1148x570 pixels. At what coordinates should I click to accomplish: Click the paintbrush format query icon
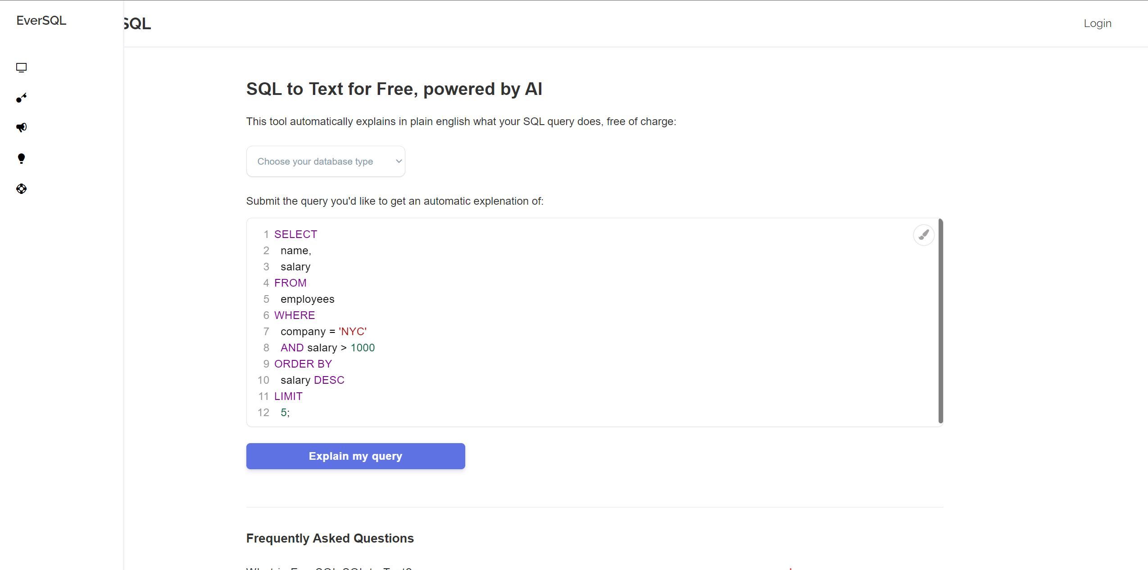pos(923,235)
